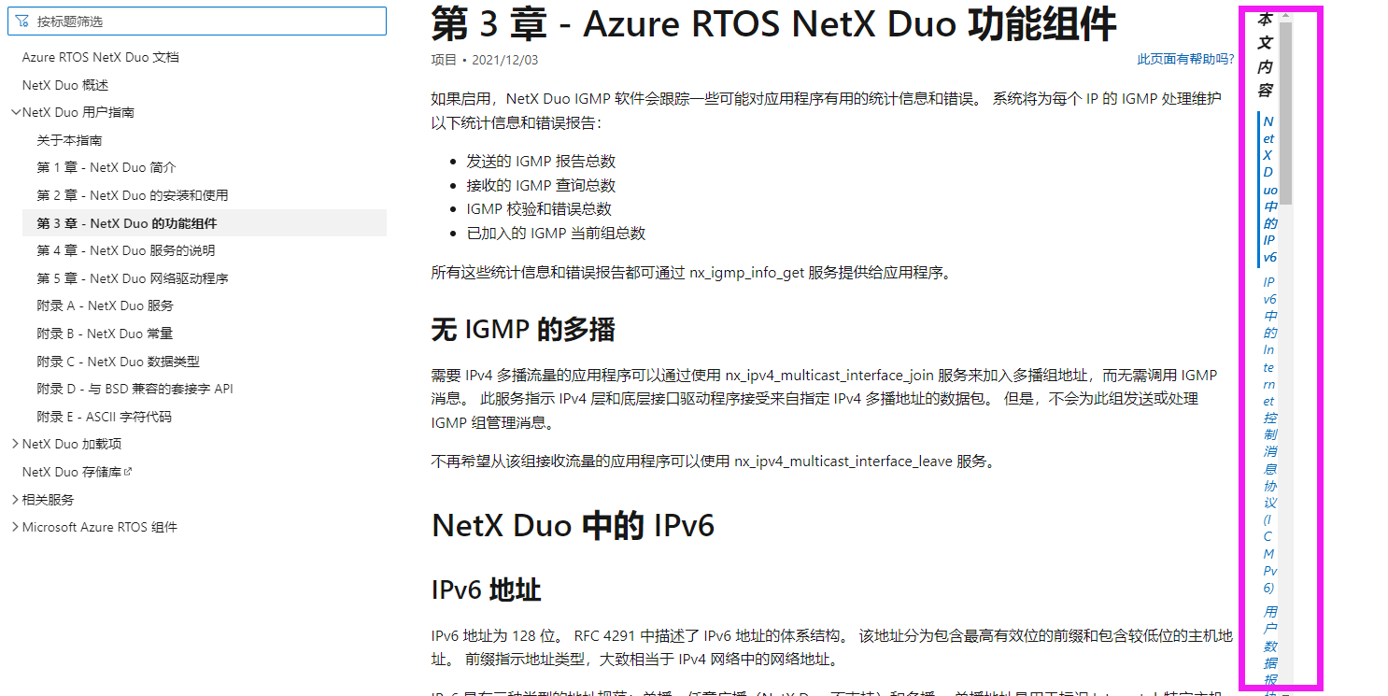Collapse the NetX Duo 用户指南 section

point(15,112)
